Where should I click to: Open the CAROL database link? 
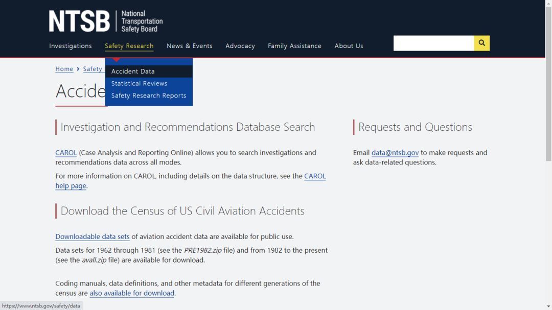[66, 153]
